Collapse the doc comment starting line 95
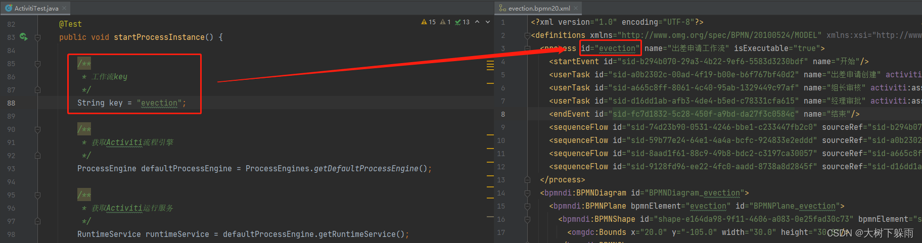This screenshot has height=243, width=922. click(x=37, y=195)
